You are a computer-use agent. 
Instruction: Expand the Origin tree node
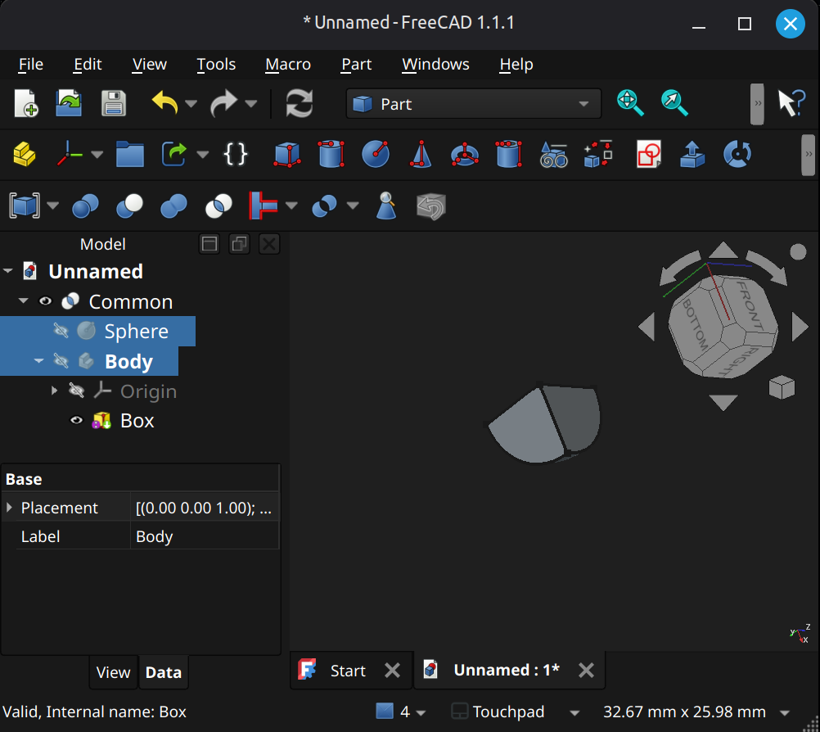coord(54,391)
